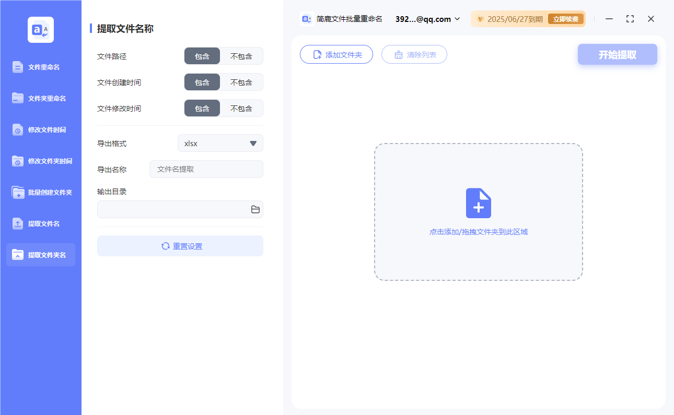Click the fullscreen icon in the title bar

coord(630,18)
